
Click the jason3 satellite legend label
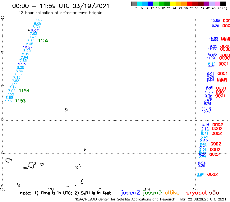pyautogui.click(x=152, y=193)
